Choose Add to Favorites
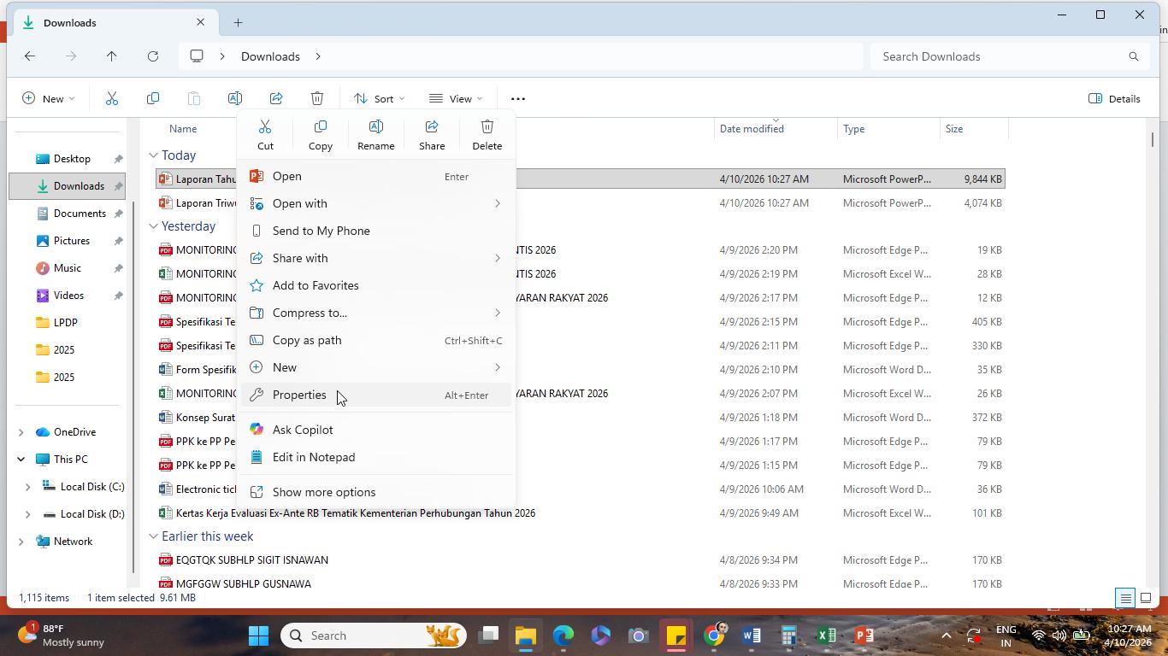 (x=376, y=285)
